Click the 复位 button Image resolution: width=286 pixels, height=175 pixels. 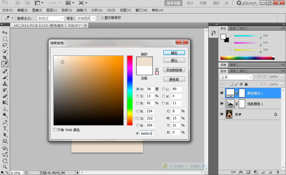174,61
